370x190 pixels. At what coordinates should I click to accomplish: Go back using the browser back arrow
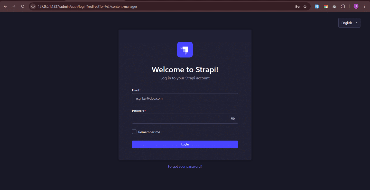click(x=5, y=6)
